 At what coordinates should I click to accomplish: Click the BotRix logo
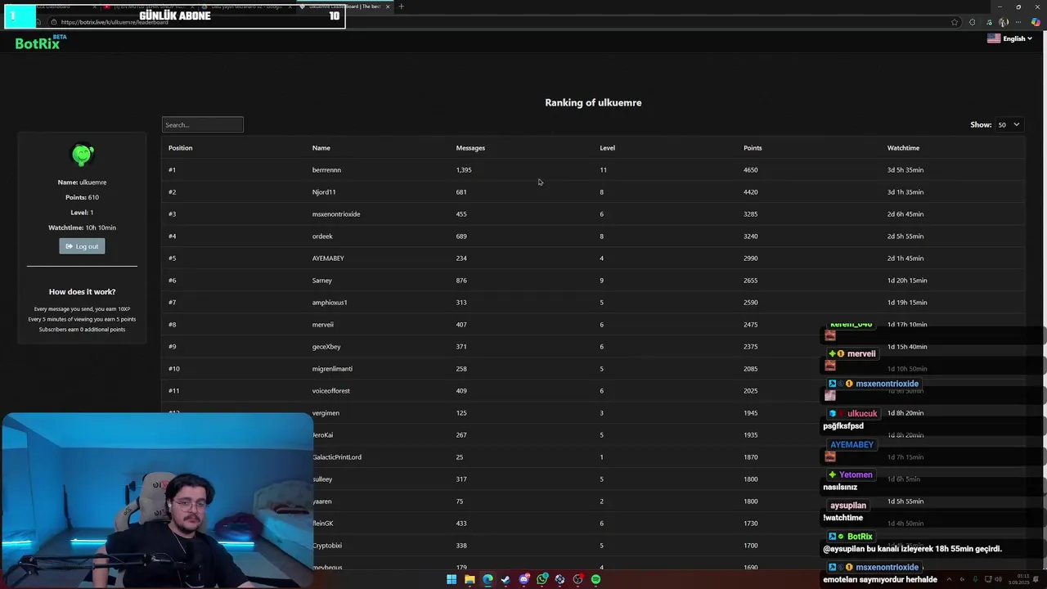pos(41,43)
